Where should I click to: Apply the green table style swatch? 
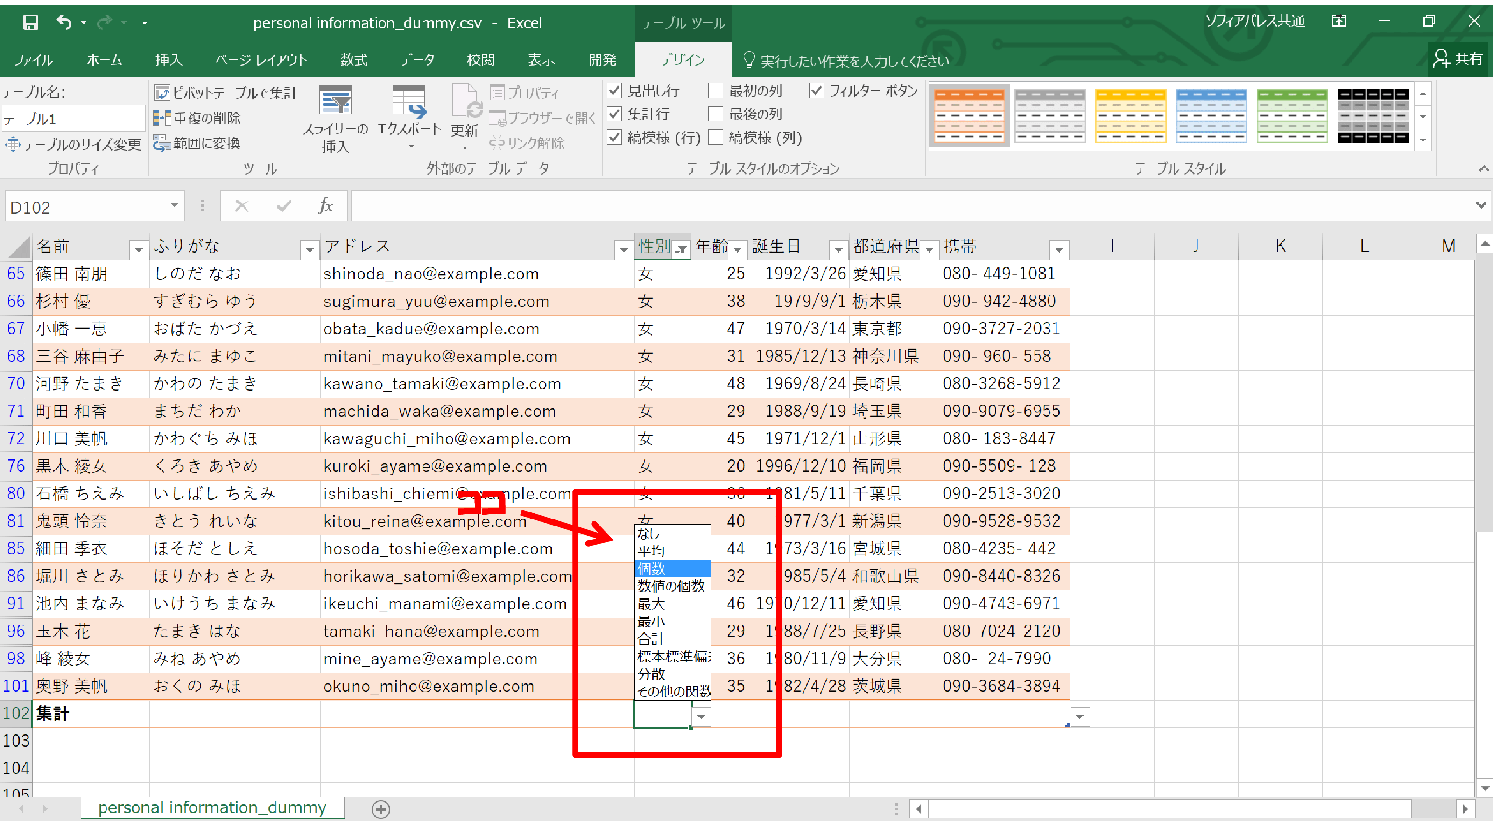pyautogui.click(x=1291, y=115)
